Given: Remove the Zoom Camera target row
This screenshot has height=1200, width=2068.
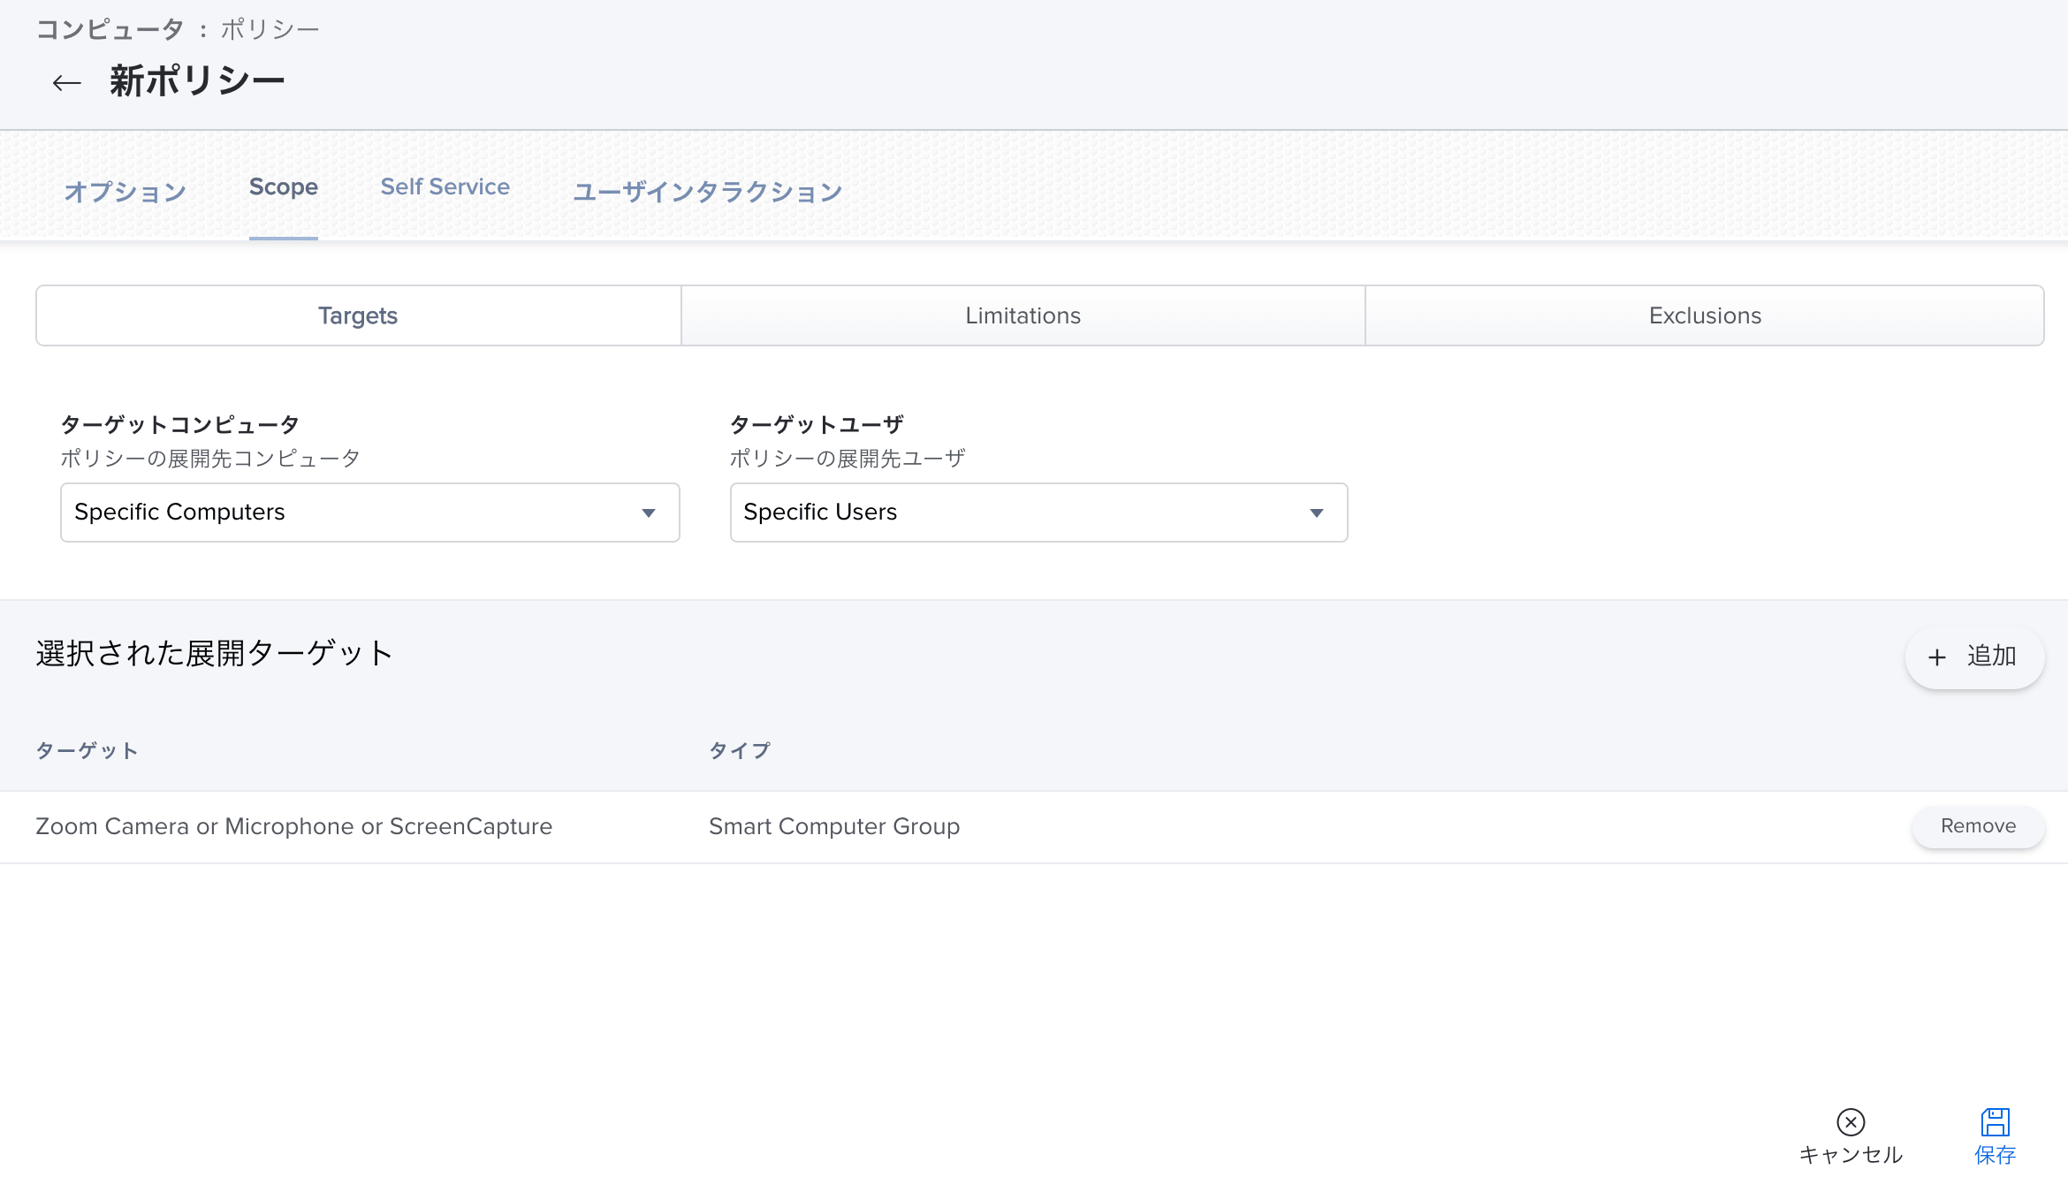Looking at the screenshot, I should coord(1978,826).
